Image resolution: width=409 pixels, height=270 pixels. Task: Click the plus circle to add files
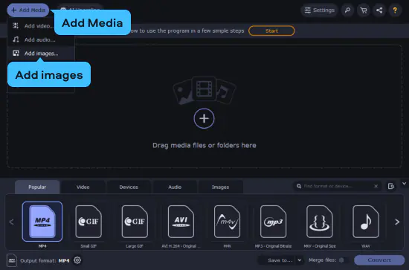[x=204, y=118]
